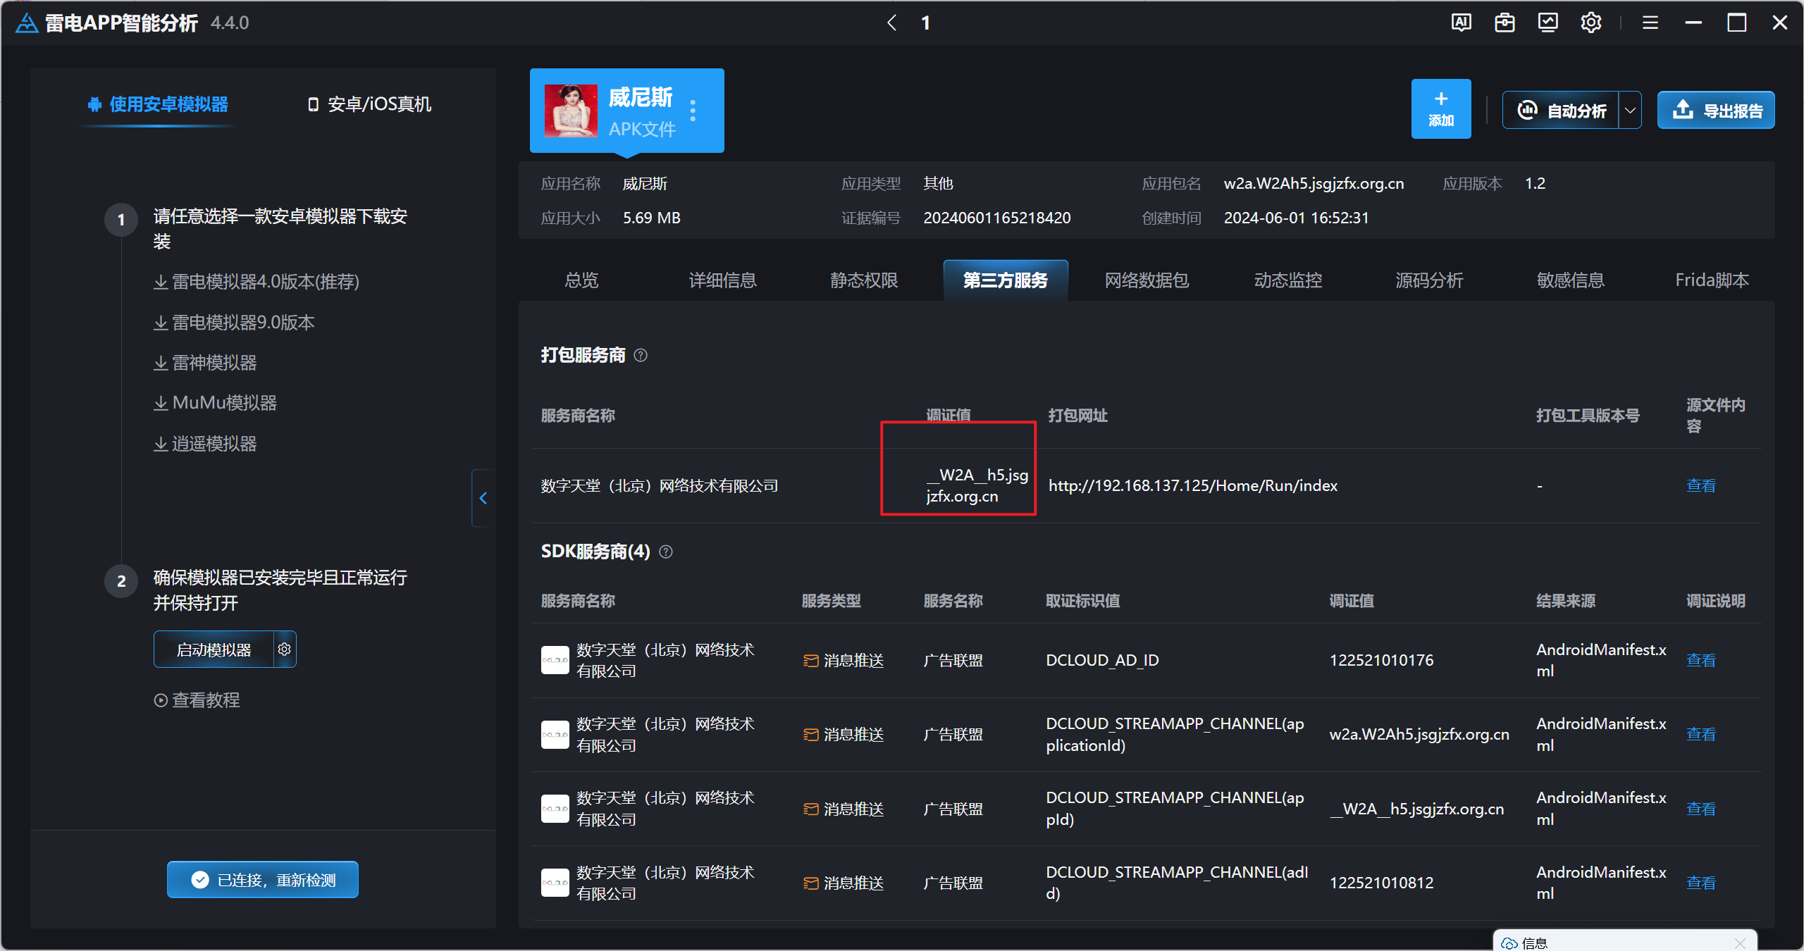Viewport: 1804px width, 951px height.
Task: Click the 威尼斯 app thumbnail image
Action: 570,111
